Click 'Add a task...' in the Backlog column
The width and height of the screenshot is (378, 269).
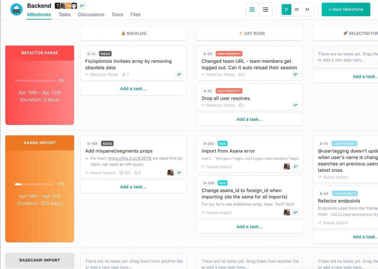pyautogui.click(x=133, y=88)
